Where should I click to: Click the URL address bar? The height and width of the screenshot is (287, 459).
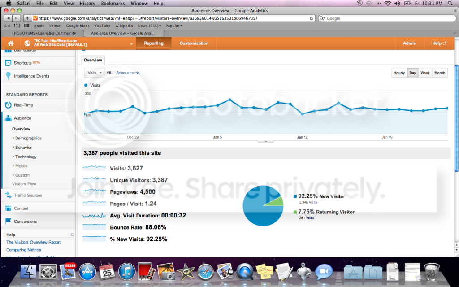pyautogui.click(x=174, y=18)
